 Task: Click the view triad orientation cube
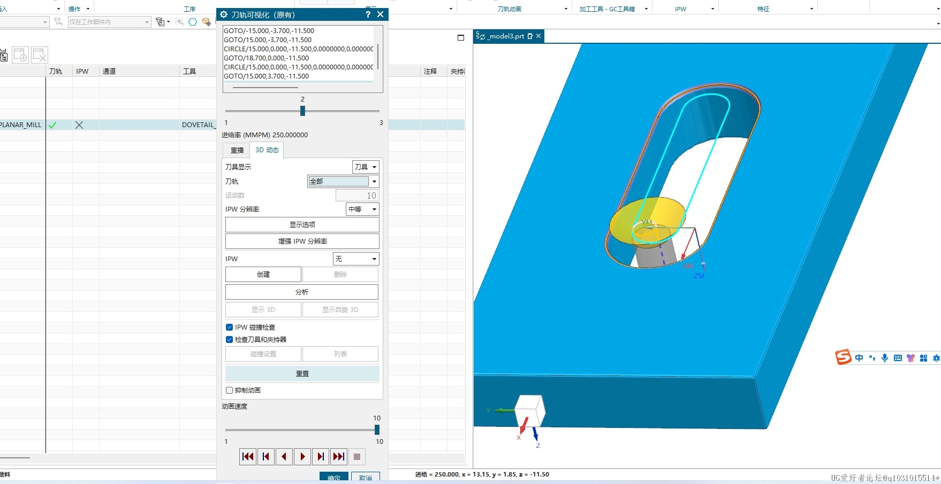[530, 410]
